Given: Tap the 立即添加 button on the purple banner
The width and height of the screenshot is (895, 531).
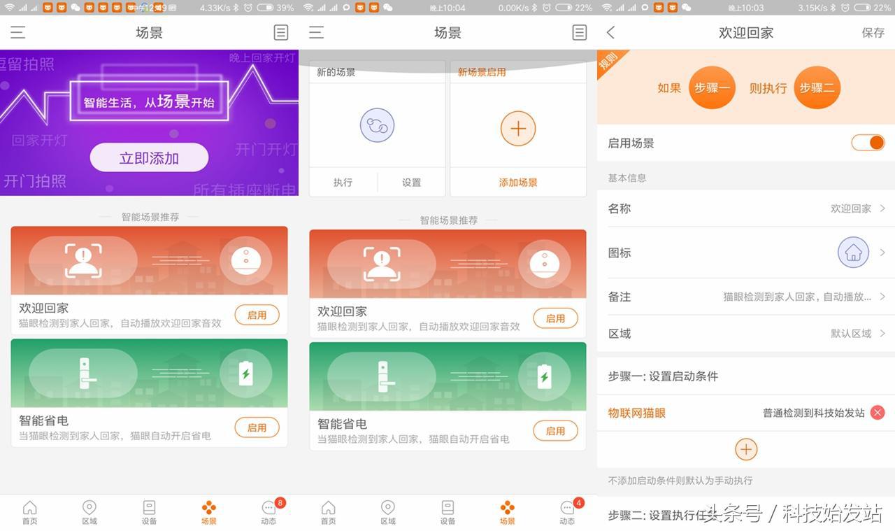Looking at the screenshot, I should (148, 158).
